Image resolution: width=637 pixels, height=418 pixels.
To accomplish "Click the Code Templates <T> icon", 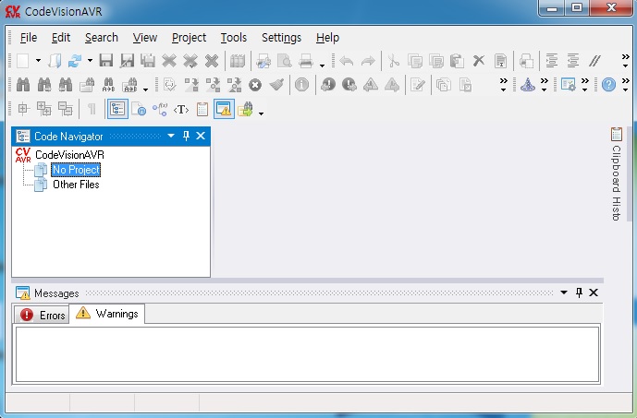I will [x=181, y=109].
